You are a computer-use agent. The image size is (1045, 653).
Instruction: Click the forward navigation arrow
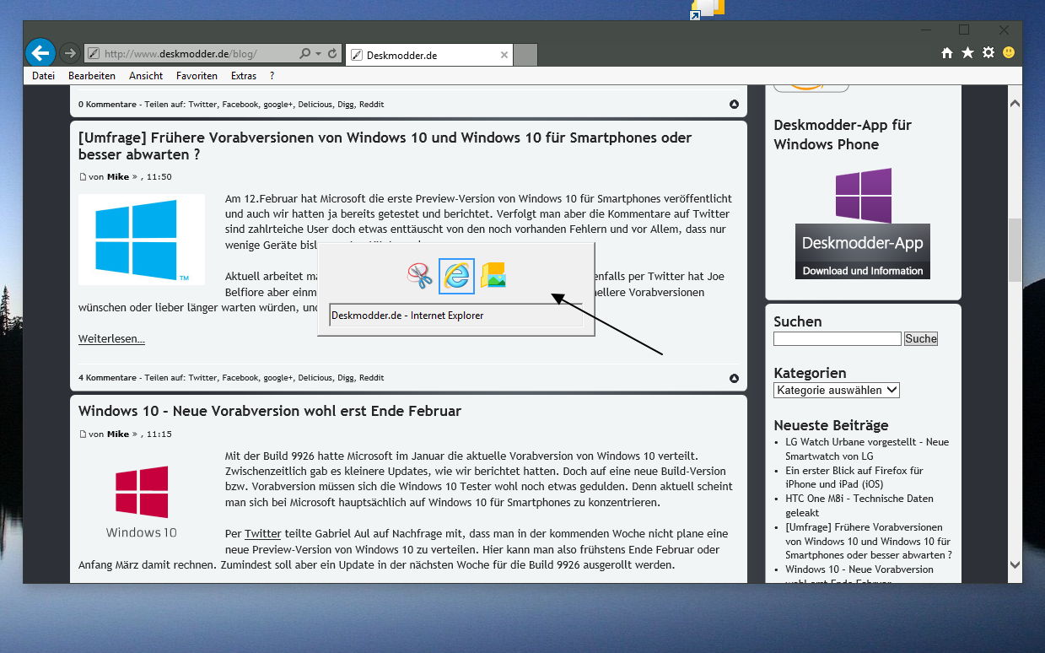[70, 53]
